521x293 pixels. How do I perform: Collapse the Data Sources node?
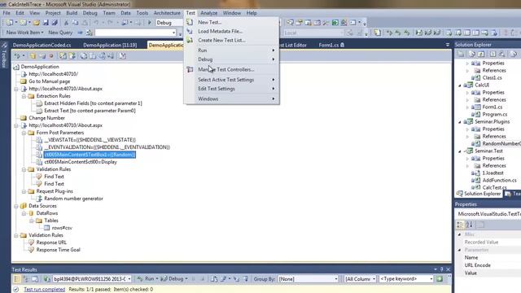click(x=16, y=206)
